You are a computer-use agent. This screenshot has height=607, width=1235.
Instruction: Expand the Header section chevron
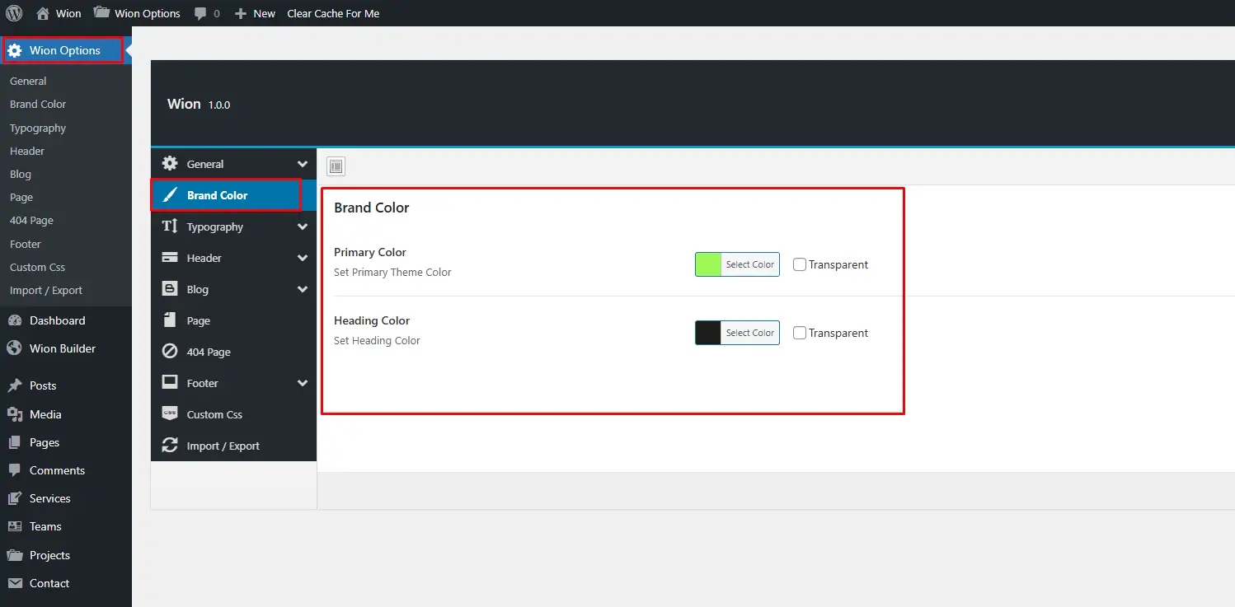(x=303, y=258)
